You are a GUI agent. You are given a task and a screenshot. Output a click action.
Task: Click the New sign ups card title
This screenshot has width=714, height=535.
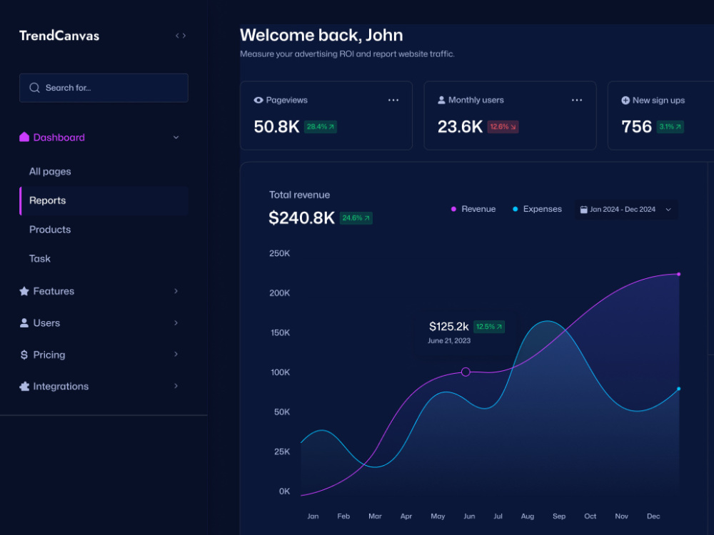(x=658, y=101)
